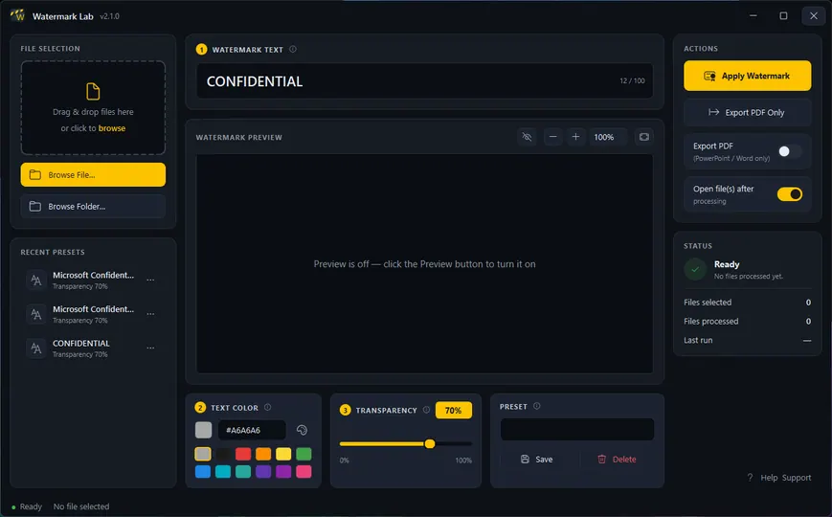Select the pink color swatch

(x=304, y=471)
